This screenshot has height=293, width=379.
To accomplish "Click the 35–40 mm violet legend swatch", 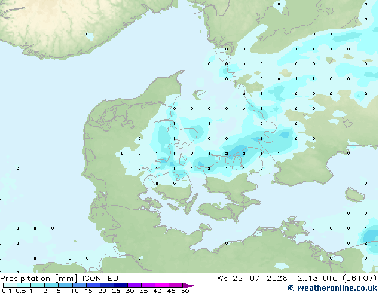I will click(x=148, y=285).
